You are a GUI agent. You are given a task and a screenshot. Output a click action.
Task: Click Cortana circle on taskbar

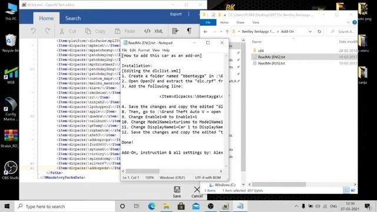123,206
